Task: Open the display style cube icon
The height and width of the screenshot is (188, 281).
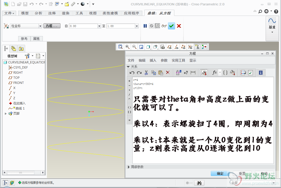Action: 148,47
